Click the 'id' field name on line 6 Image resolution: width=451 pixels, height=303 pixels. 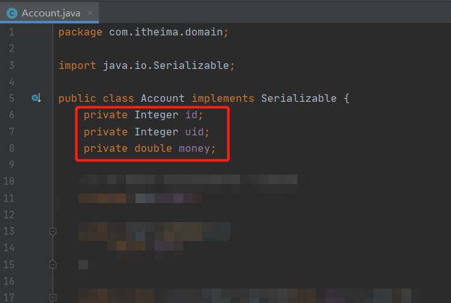tap(191, 115)
